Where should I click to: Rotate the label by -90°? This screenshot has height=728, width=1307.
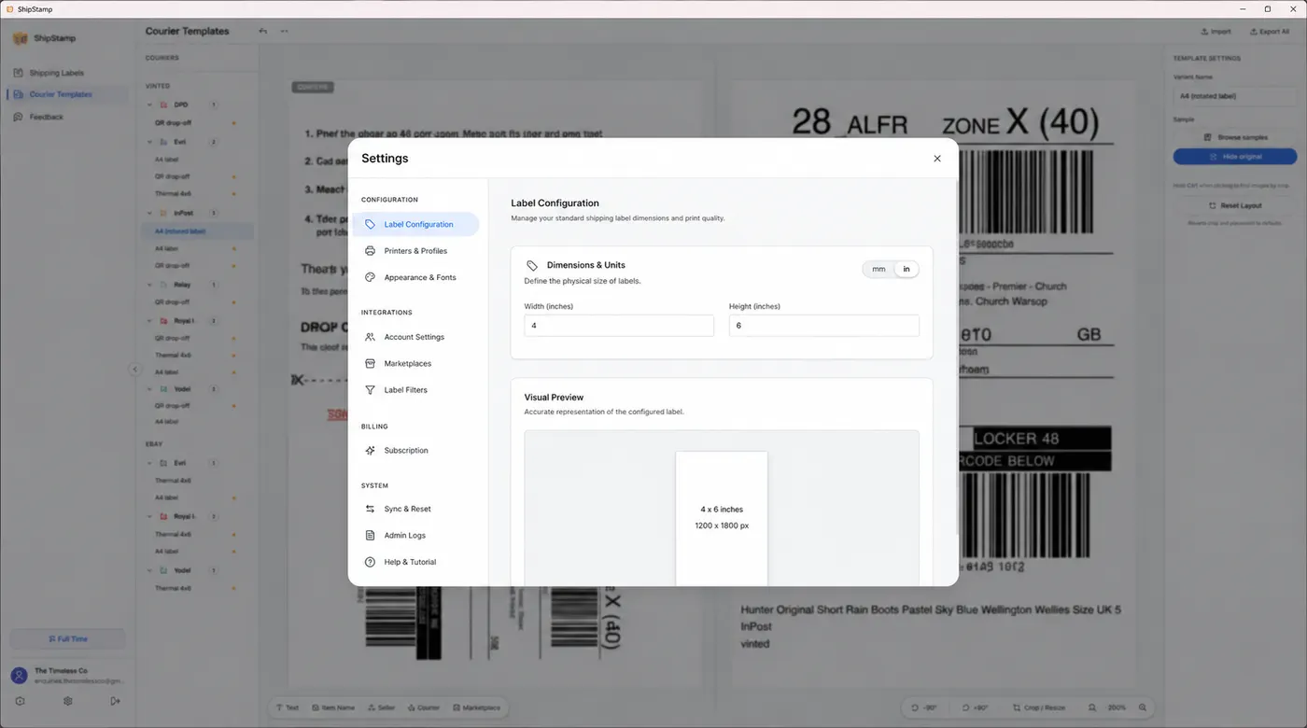point(926,707)
